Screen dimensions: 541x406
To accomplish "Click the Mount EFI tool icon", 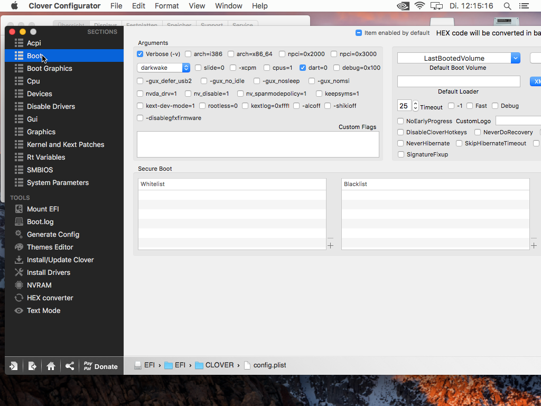I will [x=18, y=209].
